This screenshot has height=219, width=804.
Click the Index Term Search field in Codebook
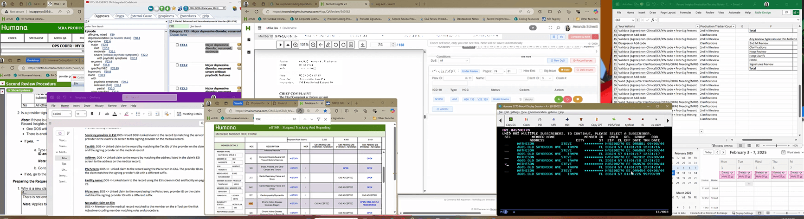point(125,26)
